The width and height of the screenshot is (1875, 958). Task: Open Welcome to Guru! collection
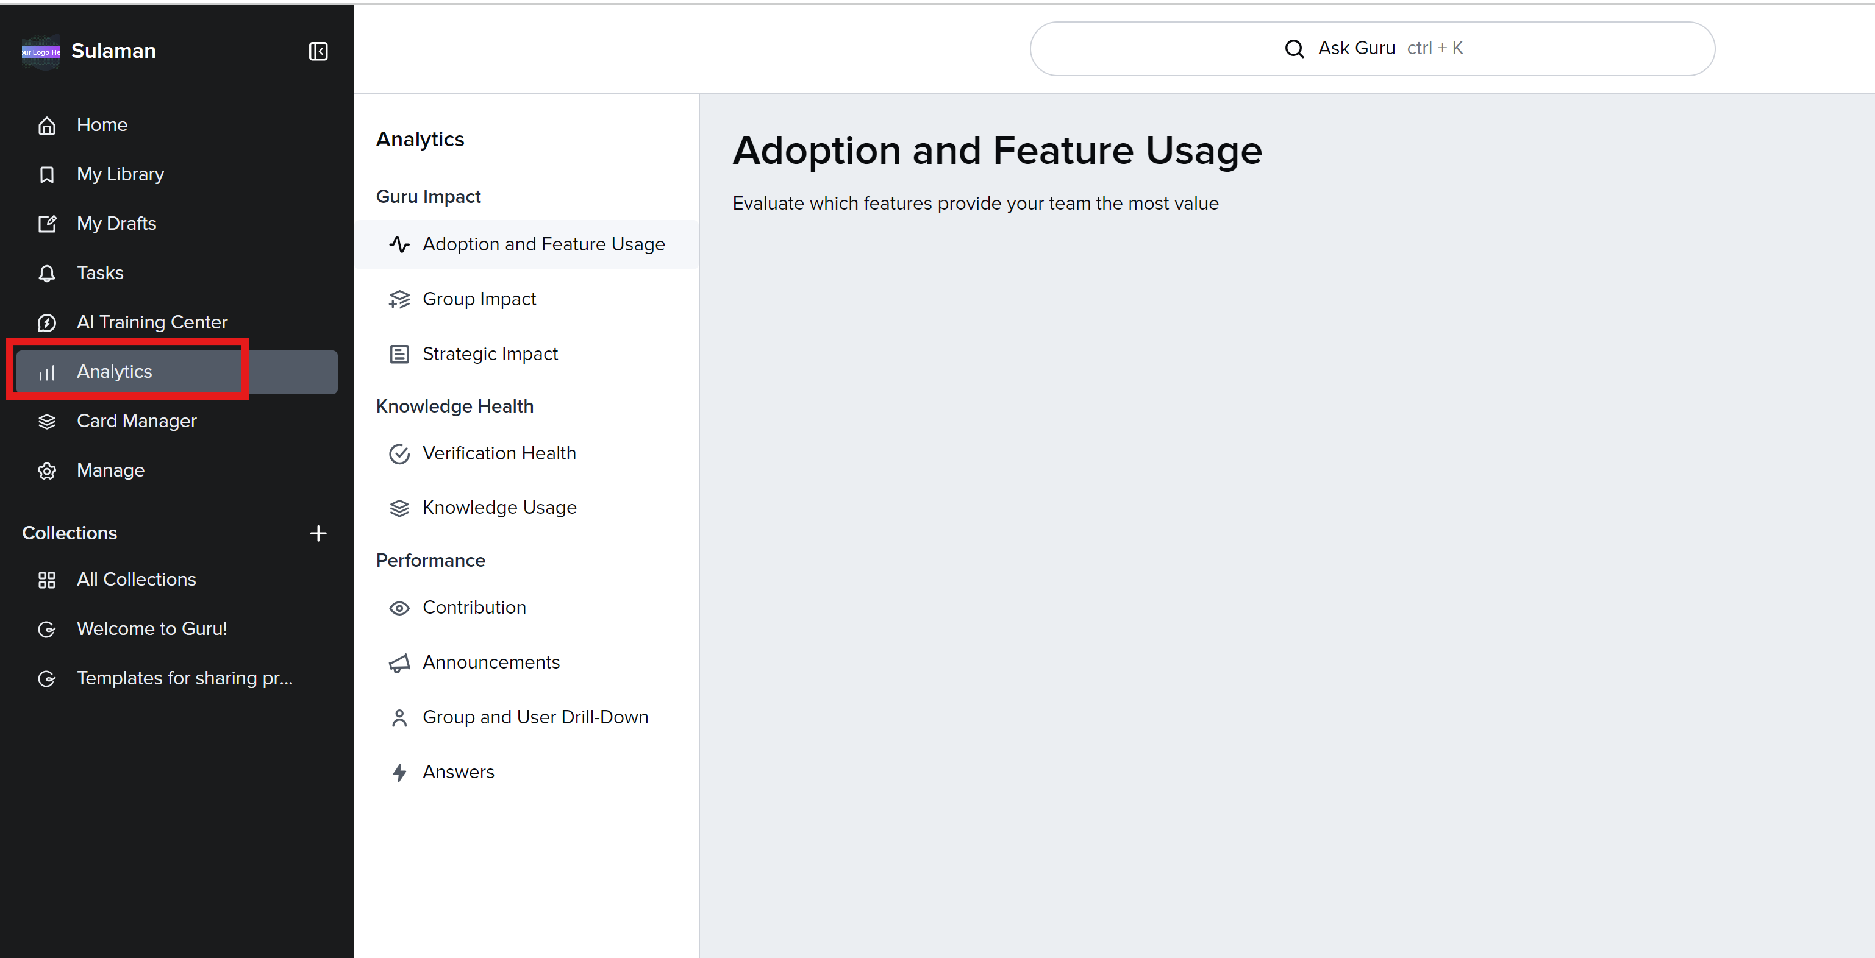[x=151, y=628]
